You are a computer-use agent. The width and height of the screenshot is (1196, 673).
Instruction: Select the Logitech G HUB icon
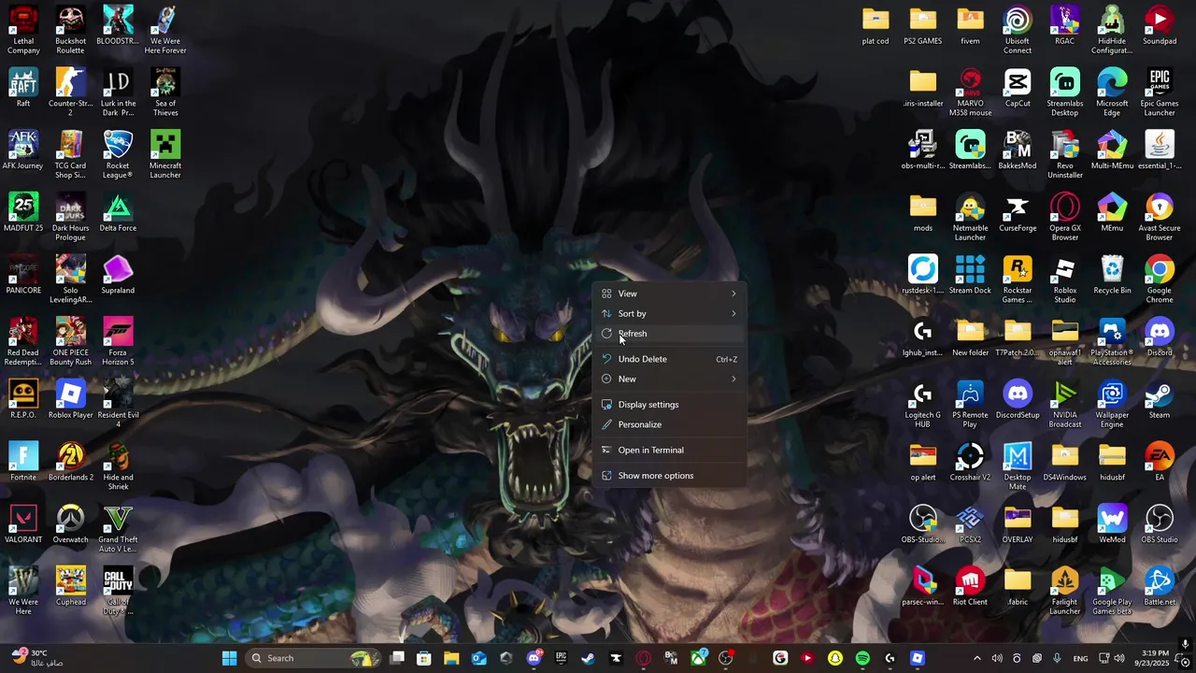point(922,404)
